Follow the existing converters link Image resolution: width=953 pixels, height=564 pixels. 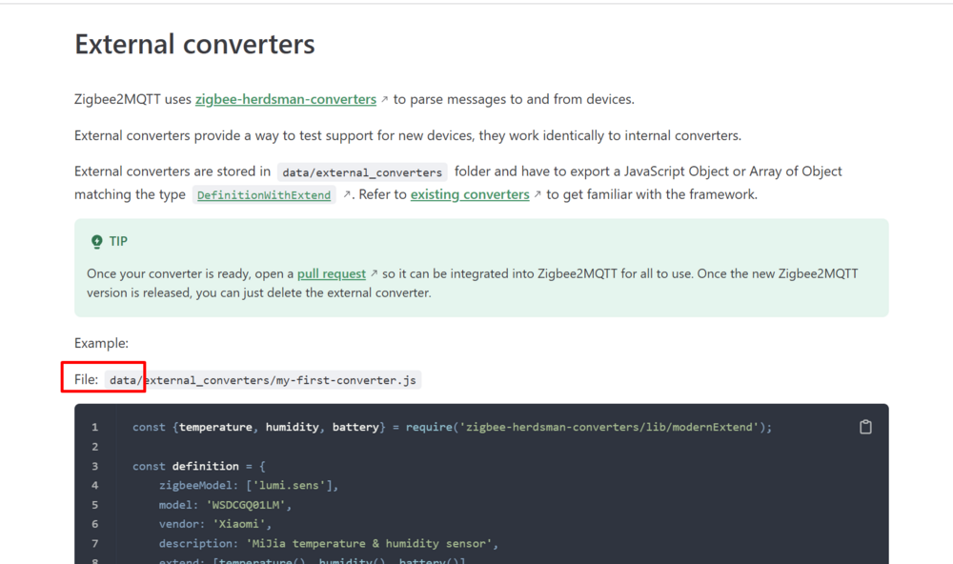pos(470,194)
